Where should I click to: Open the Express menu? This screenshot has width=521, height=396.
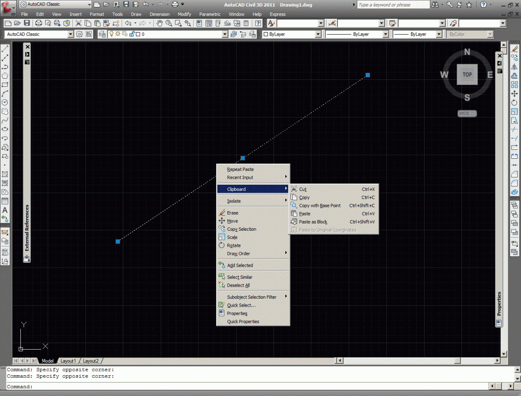click(x=277, y=14)
